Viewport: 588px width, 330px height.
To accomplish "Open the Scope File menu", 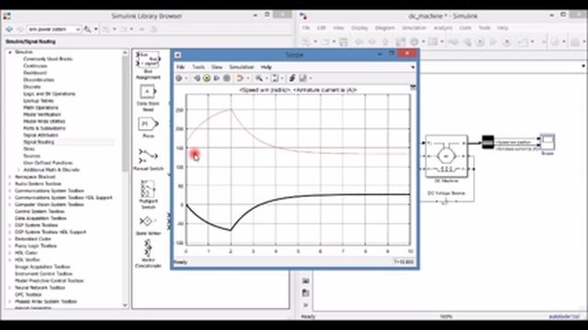I will pos(180,67).
